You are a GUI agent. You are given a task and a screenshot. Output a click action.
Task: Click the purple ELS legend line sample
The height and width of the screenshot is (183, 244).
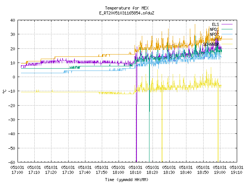pyautogui.click(x=227, y=24)
